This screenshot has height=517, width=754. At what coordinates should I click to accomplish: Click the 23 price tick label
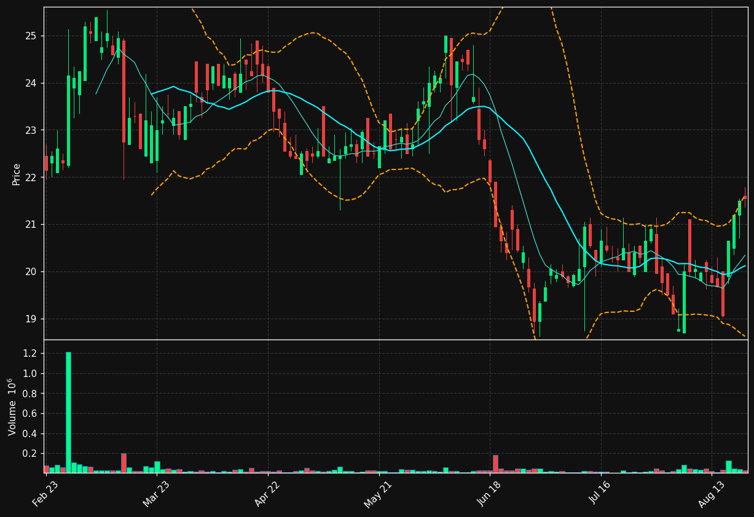[x=31, y=130]
